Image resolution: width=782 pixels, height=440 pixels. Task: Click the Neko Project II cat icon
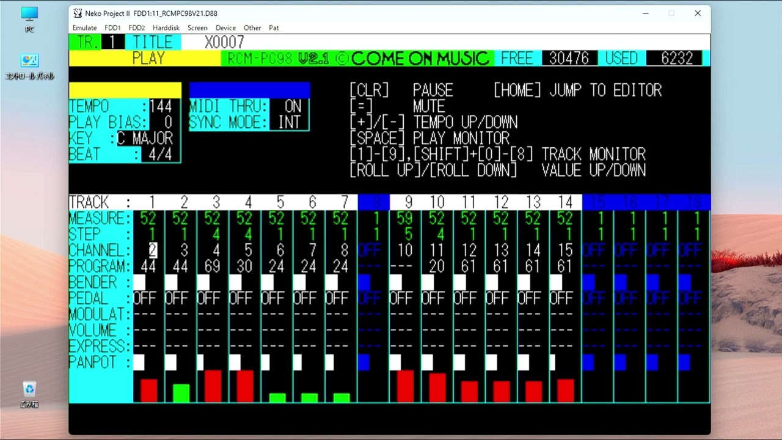[77, 13]
